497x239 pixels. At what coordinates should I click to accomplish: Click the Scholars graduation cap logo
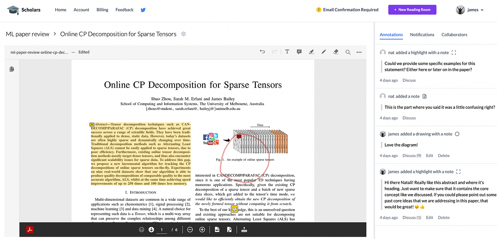click(x=13, y=10)
